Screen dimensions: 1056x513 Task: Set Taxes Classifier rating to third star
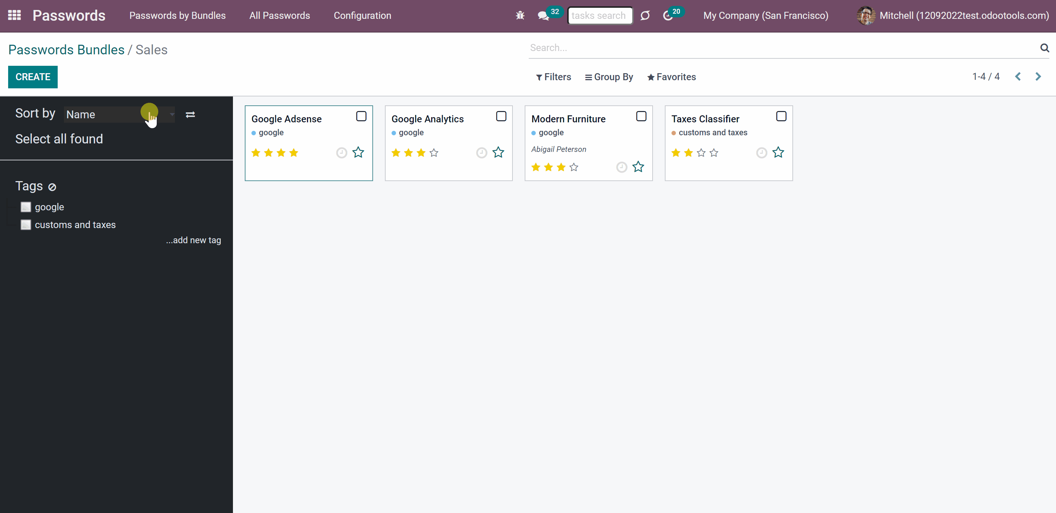[701, 153]
